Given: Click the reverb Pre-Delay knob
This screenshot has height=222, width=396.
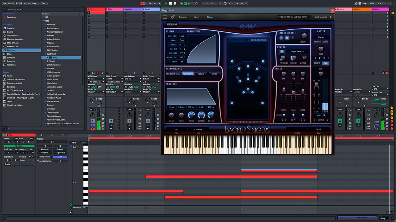Looking at the screenshot, I should [283, 58].
